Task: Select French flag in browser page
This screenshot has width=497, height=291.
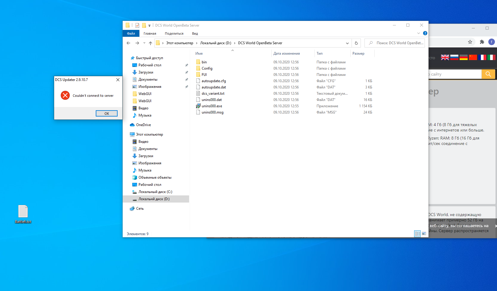Action: click(482, 57)
